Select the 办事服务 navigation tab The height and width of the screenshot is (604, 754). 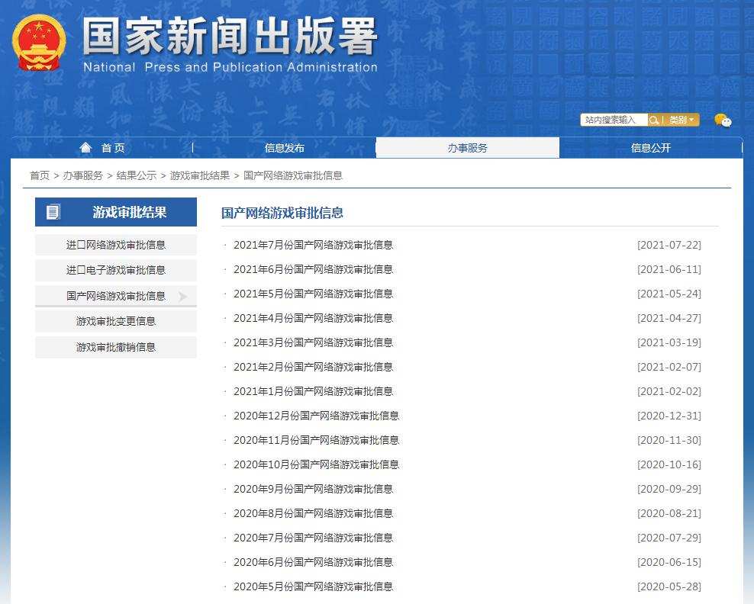(467, 147)
